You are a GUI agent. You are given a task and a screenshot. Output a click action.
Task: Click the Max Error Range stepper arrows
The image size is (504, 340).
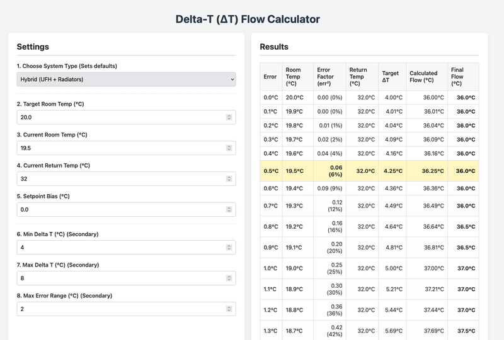[229, 309]
